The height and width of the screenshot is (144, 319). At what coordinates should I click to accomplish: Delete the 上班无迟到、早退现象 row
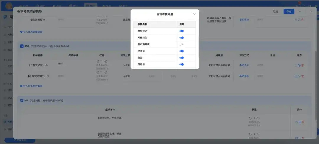(303, 122)
